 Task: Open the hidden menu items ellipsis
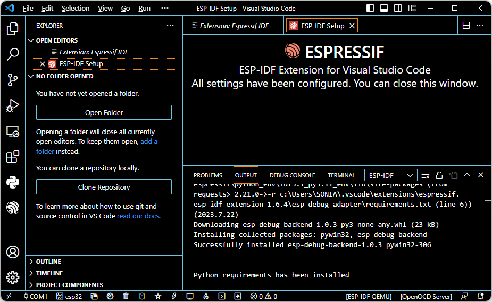[165, 8]
